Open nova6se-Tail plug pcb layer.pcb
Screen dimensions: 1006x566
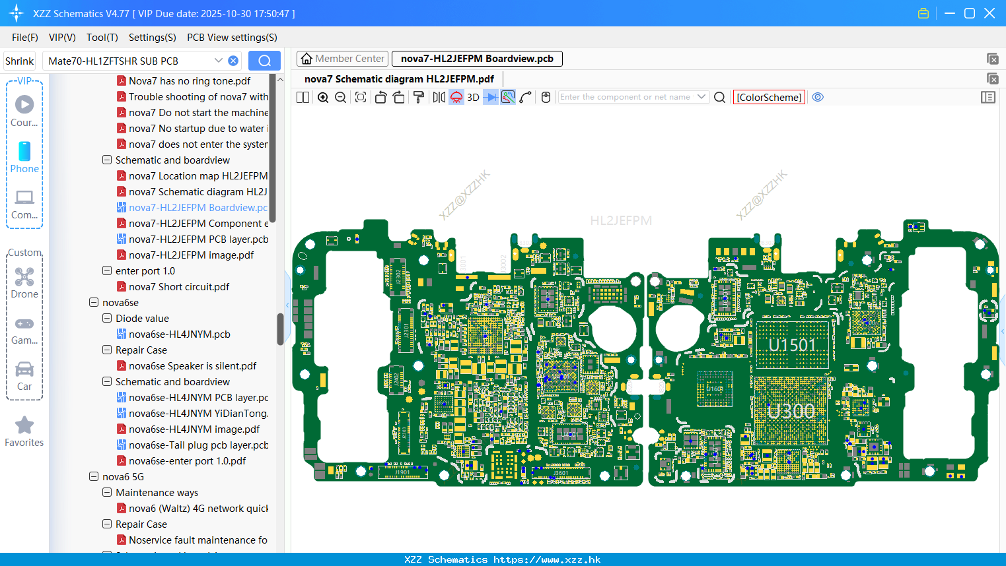click(192, 445)
